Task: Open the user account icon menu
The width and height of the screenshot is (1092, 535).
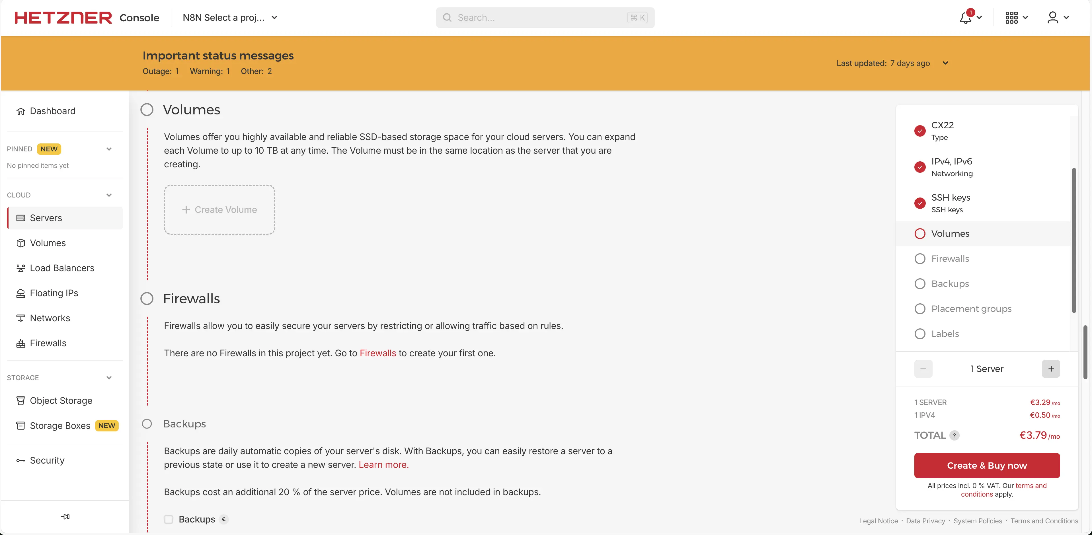Action: (x=1053, y=18)
